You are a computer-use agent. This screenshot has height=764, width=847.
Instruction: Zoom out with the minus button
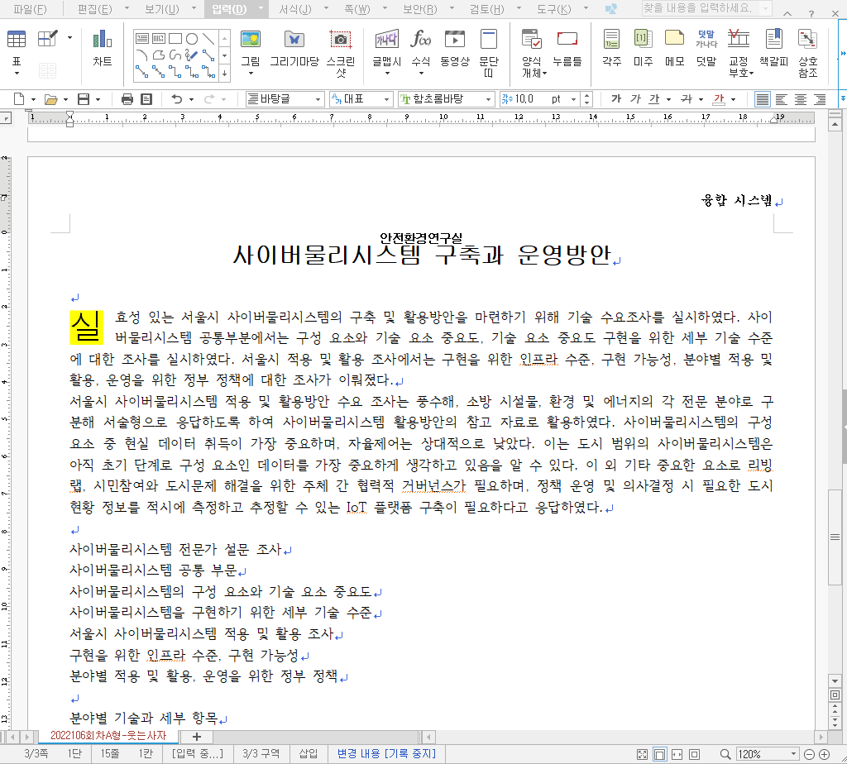coord(809,754)
